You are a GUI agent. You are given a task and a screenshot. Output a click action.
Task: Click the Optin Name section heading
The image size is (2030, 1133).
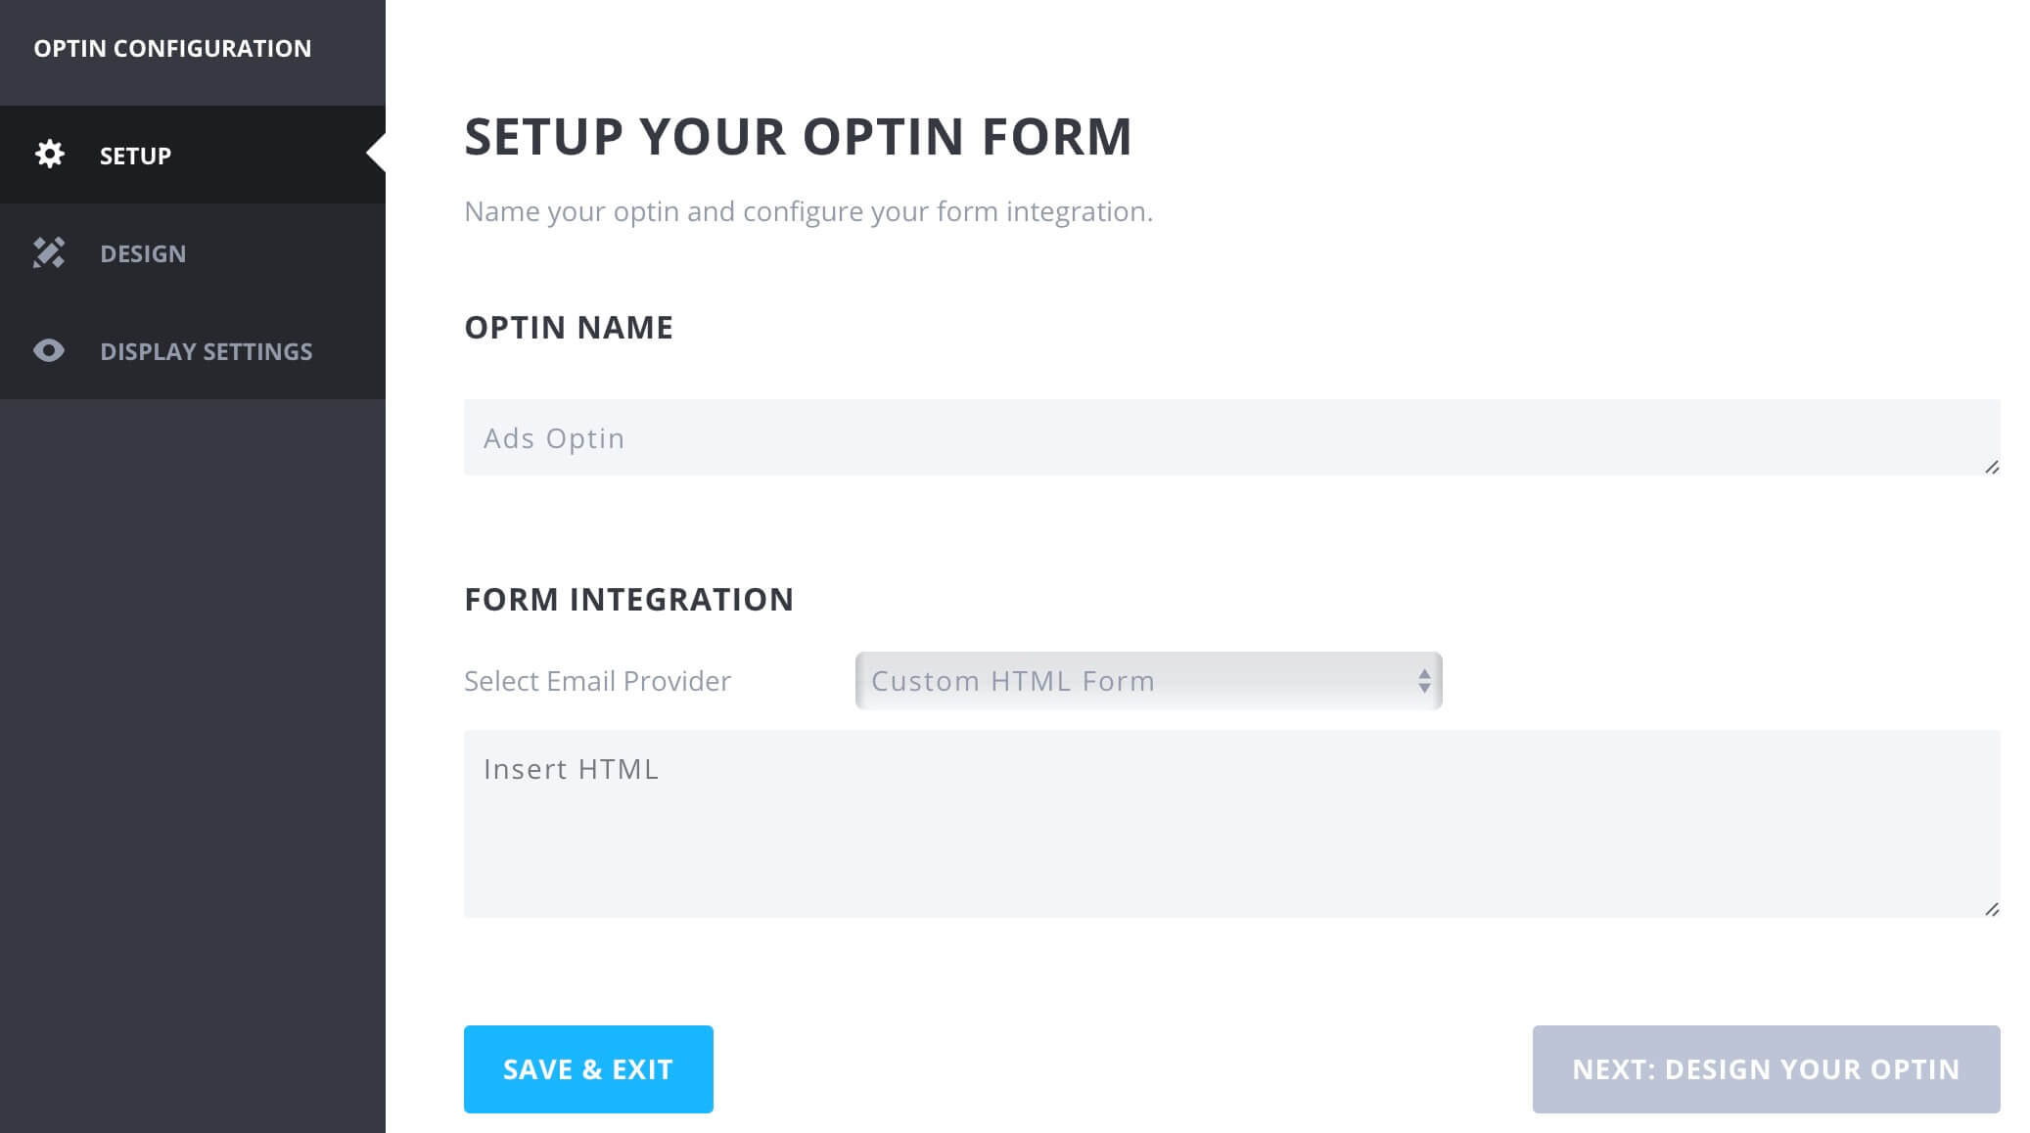[x=569, y=327]
